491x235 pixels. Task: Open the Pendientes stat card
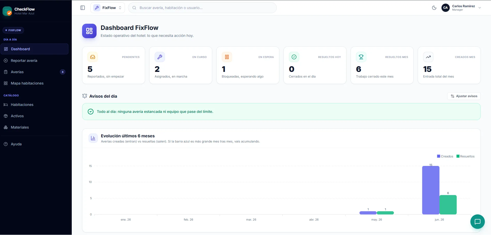(x=114, y=65)
